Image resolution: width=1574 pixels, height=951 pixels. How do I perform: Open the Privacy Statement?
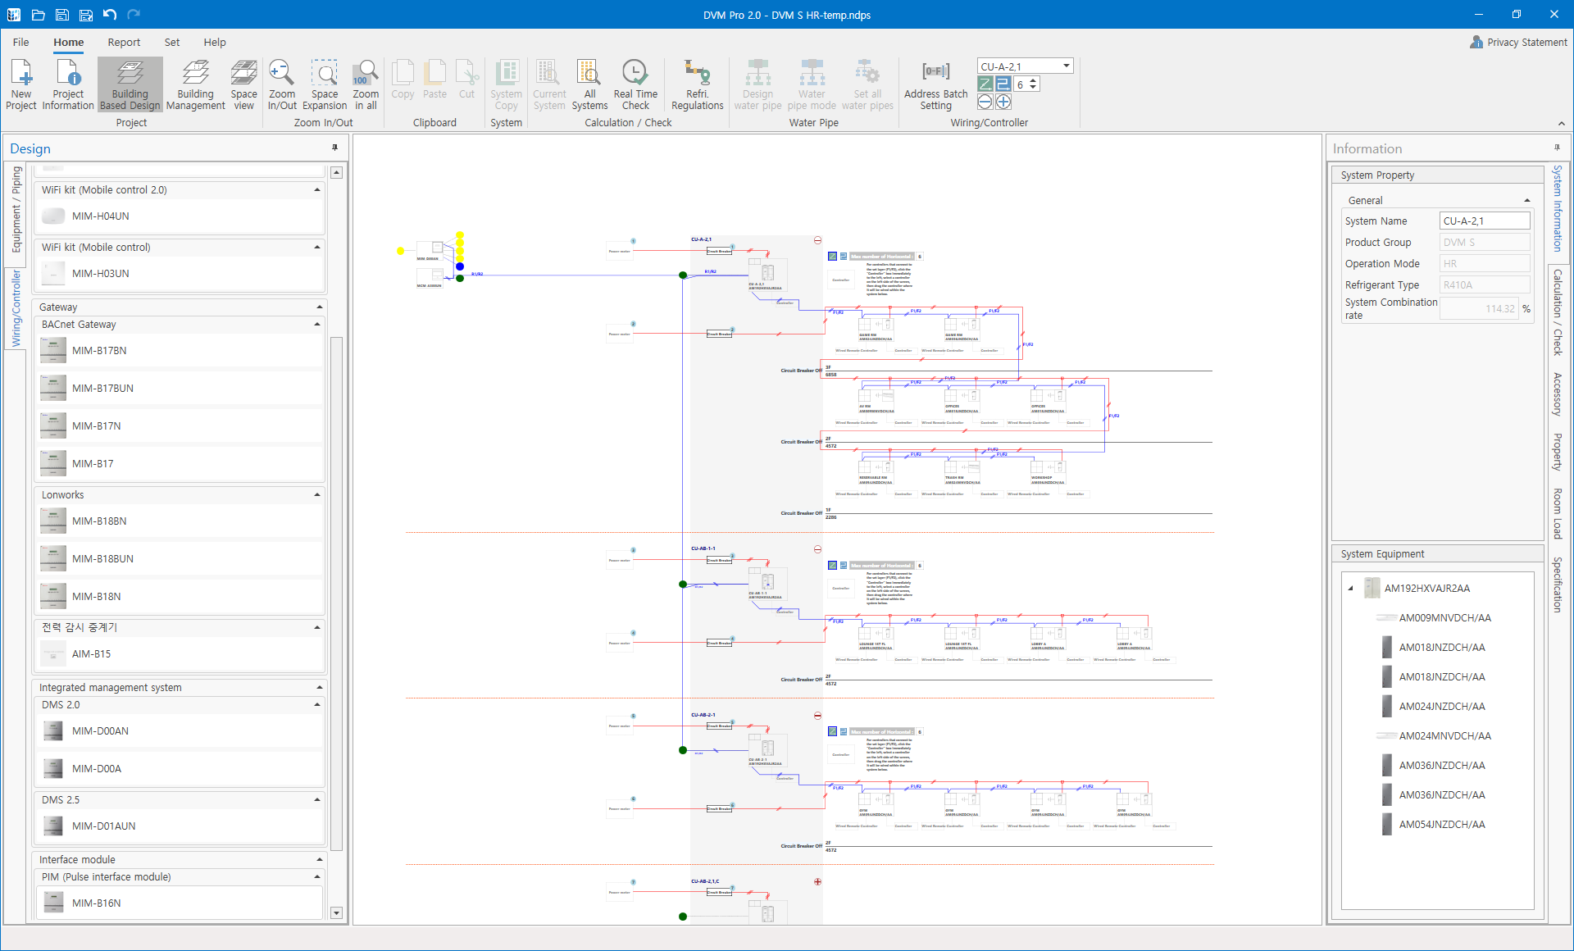(1518, 42)
